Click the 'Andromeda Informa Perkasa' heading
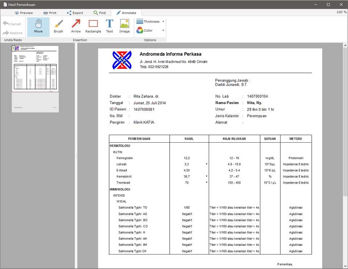Image resolution: width=348 pixels, height=269 pixels. point(170,54)
